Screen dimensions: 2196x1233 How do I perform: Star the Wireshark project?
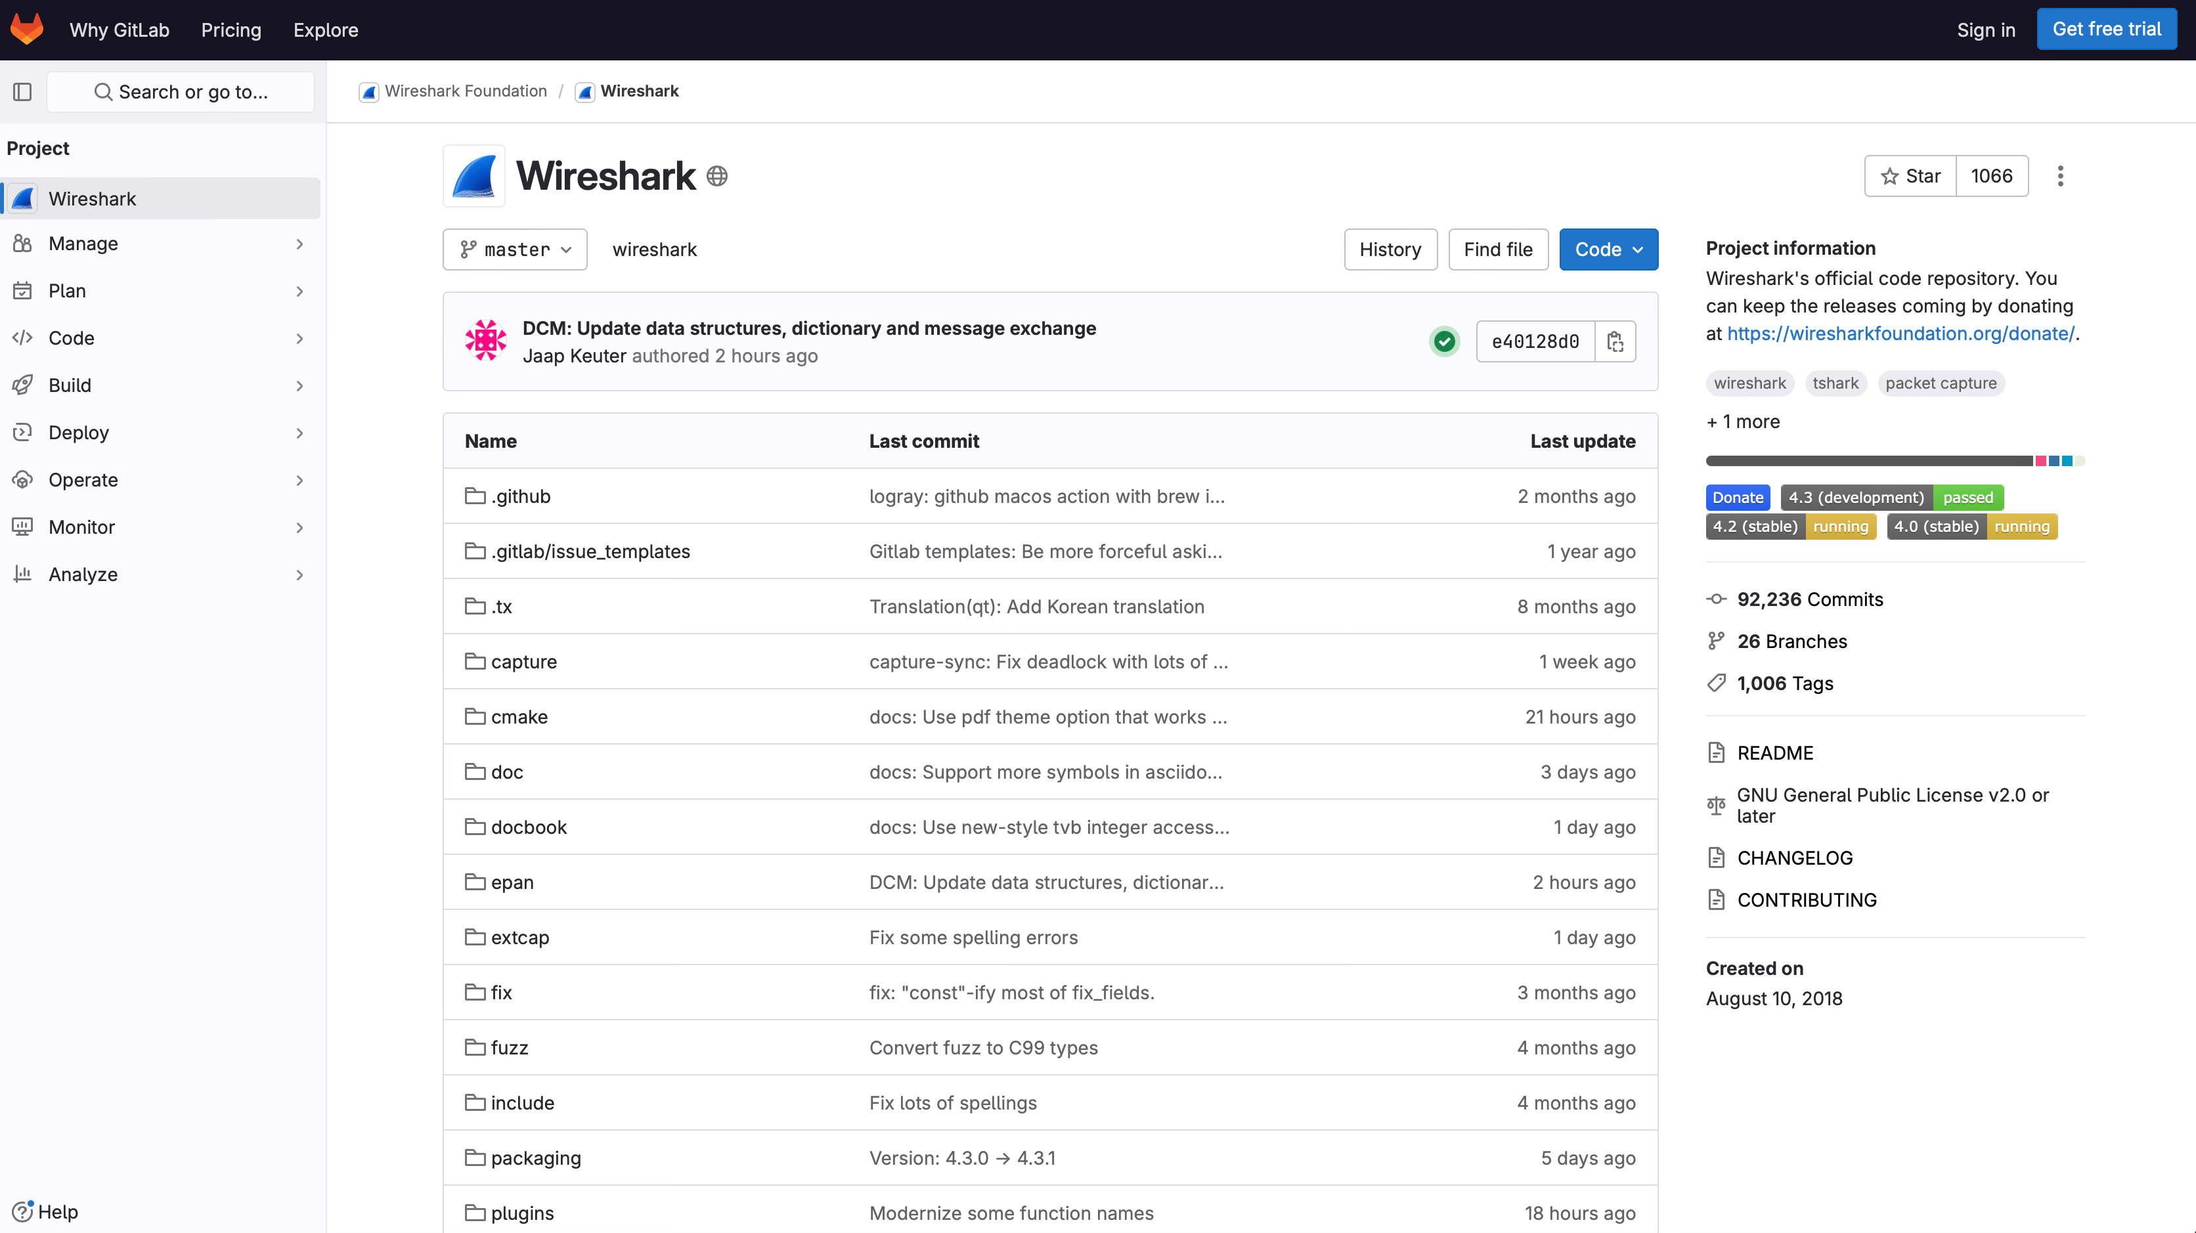click(1910, 177)
